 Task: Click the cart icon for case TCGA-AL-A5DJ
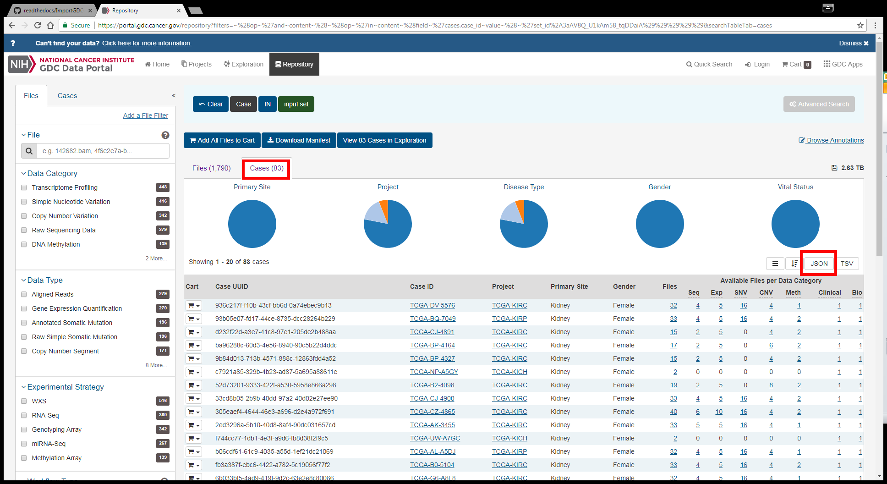(194, 452)
